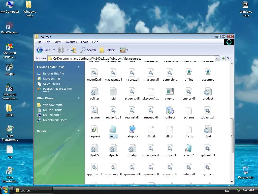Open the Edit menu

click(48, 42)
